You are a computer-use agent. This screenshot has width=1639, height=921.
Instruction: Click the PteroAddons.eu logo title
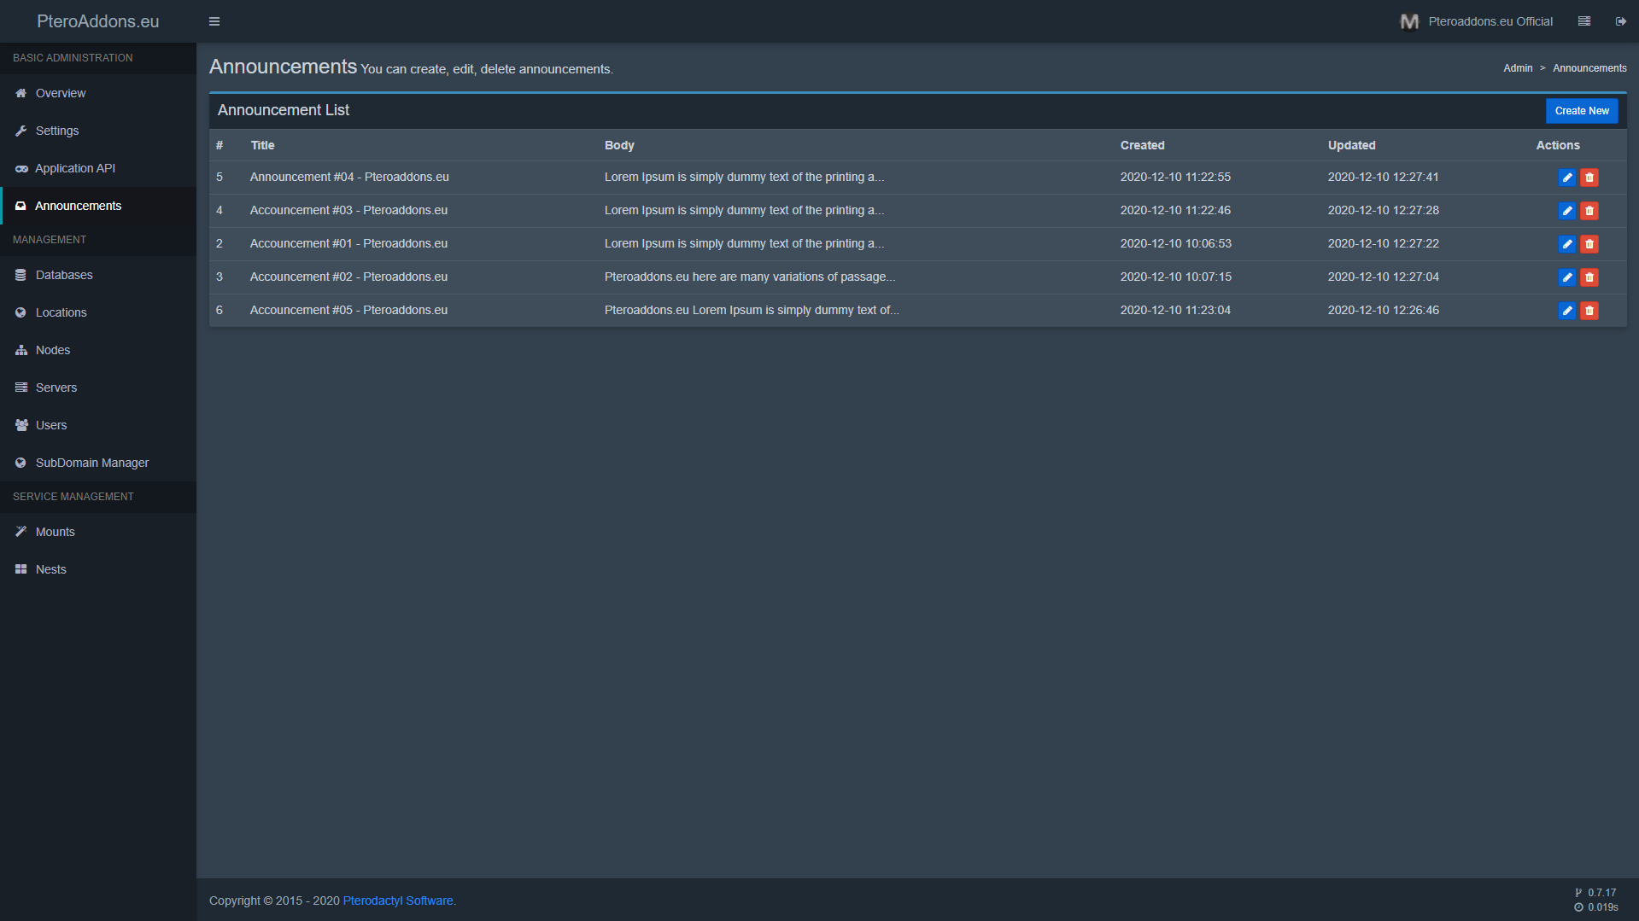(x=98, y=21)
